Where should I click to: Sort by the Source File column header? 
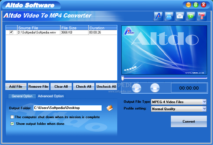click(x=39, y=28)
